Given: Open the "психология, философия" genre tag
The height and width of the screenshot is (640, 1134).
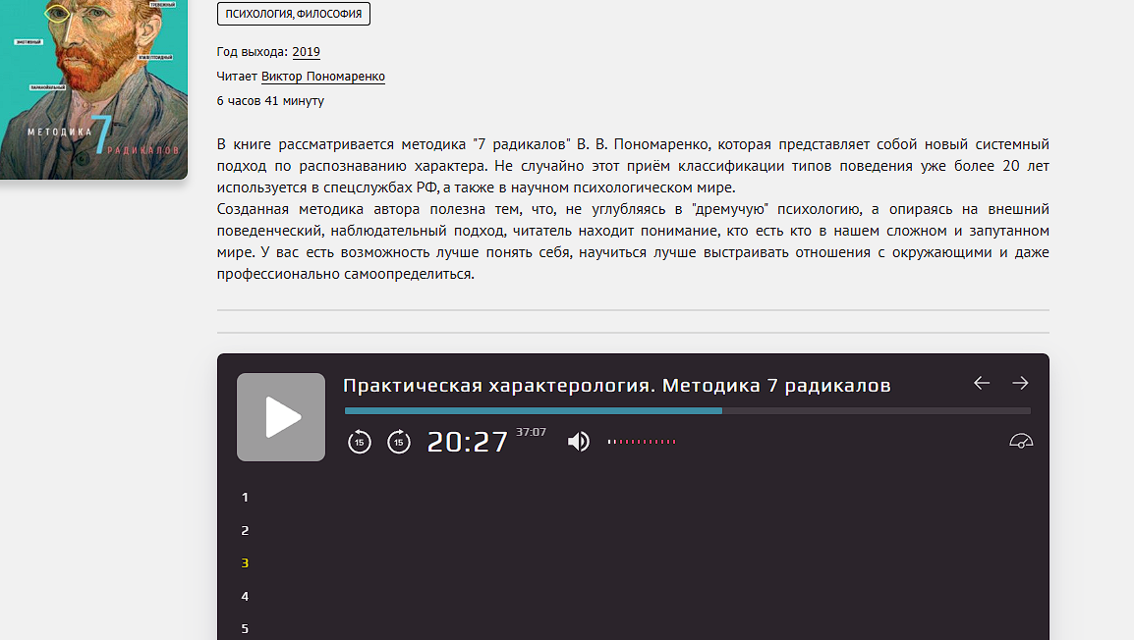Looking at the screenshot, I should (294, 14).
